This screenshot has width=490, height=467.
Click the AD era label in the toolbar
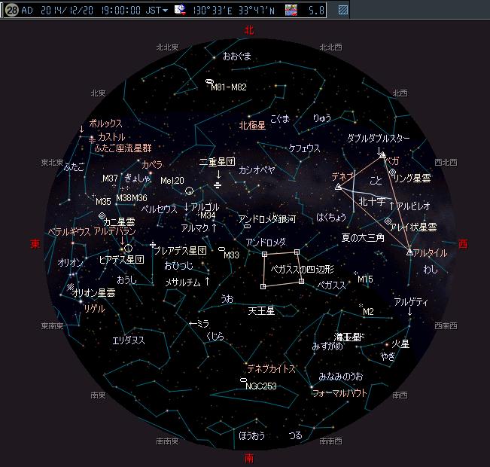point(27,11)
